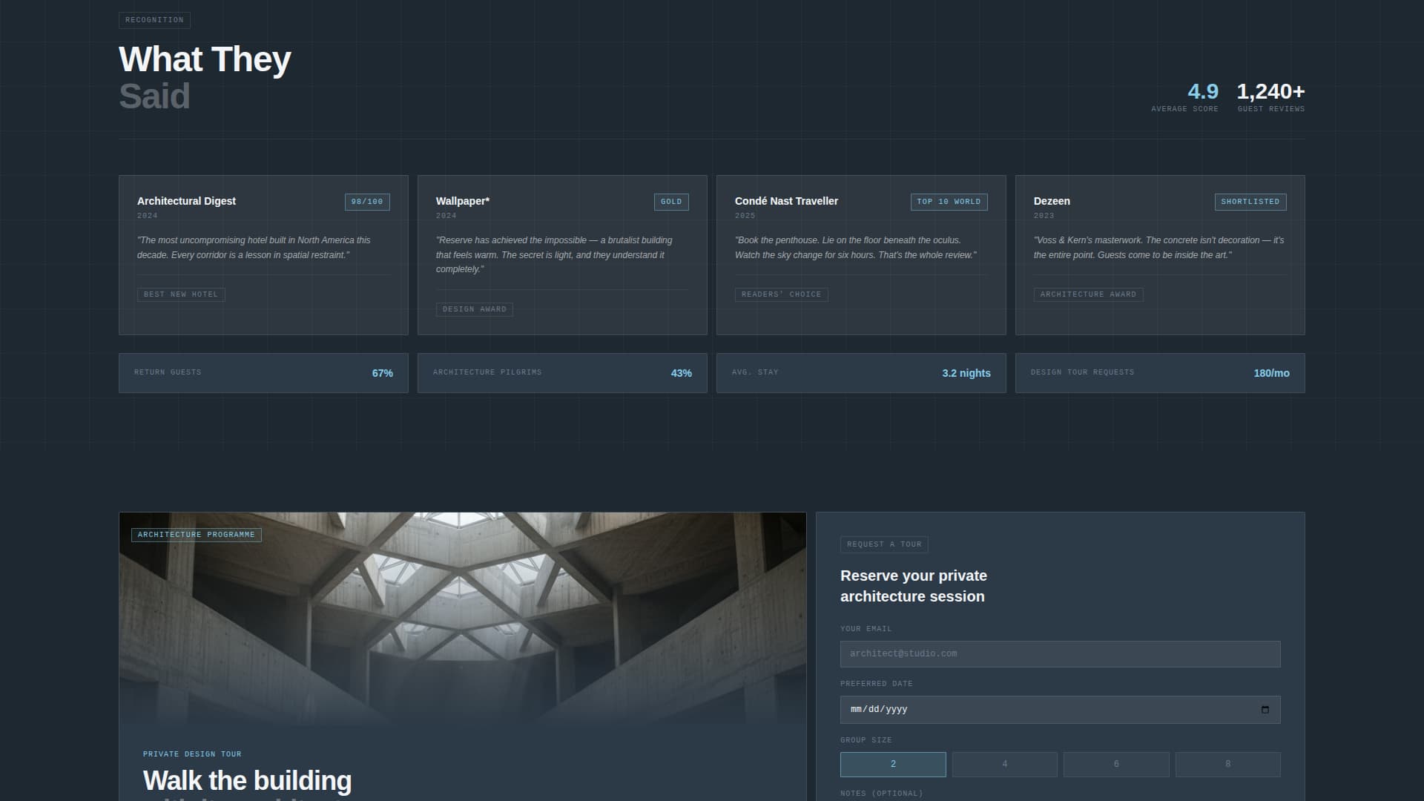1424x801 pixels.
Task: Click the ARCHITECTURE PROGRAMME badge on the photo
Action: [x=196, y=534]
